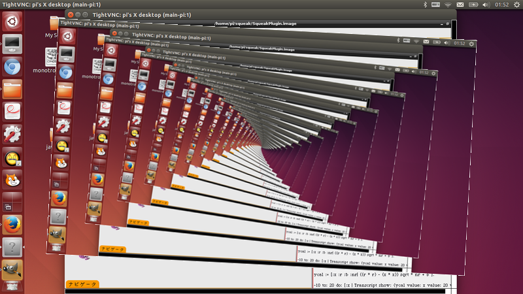
Task: Open the Wi-Fi network menu in real top panel
Action: (448, 5)
